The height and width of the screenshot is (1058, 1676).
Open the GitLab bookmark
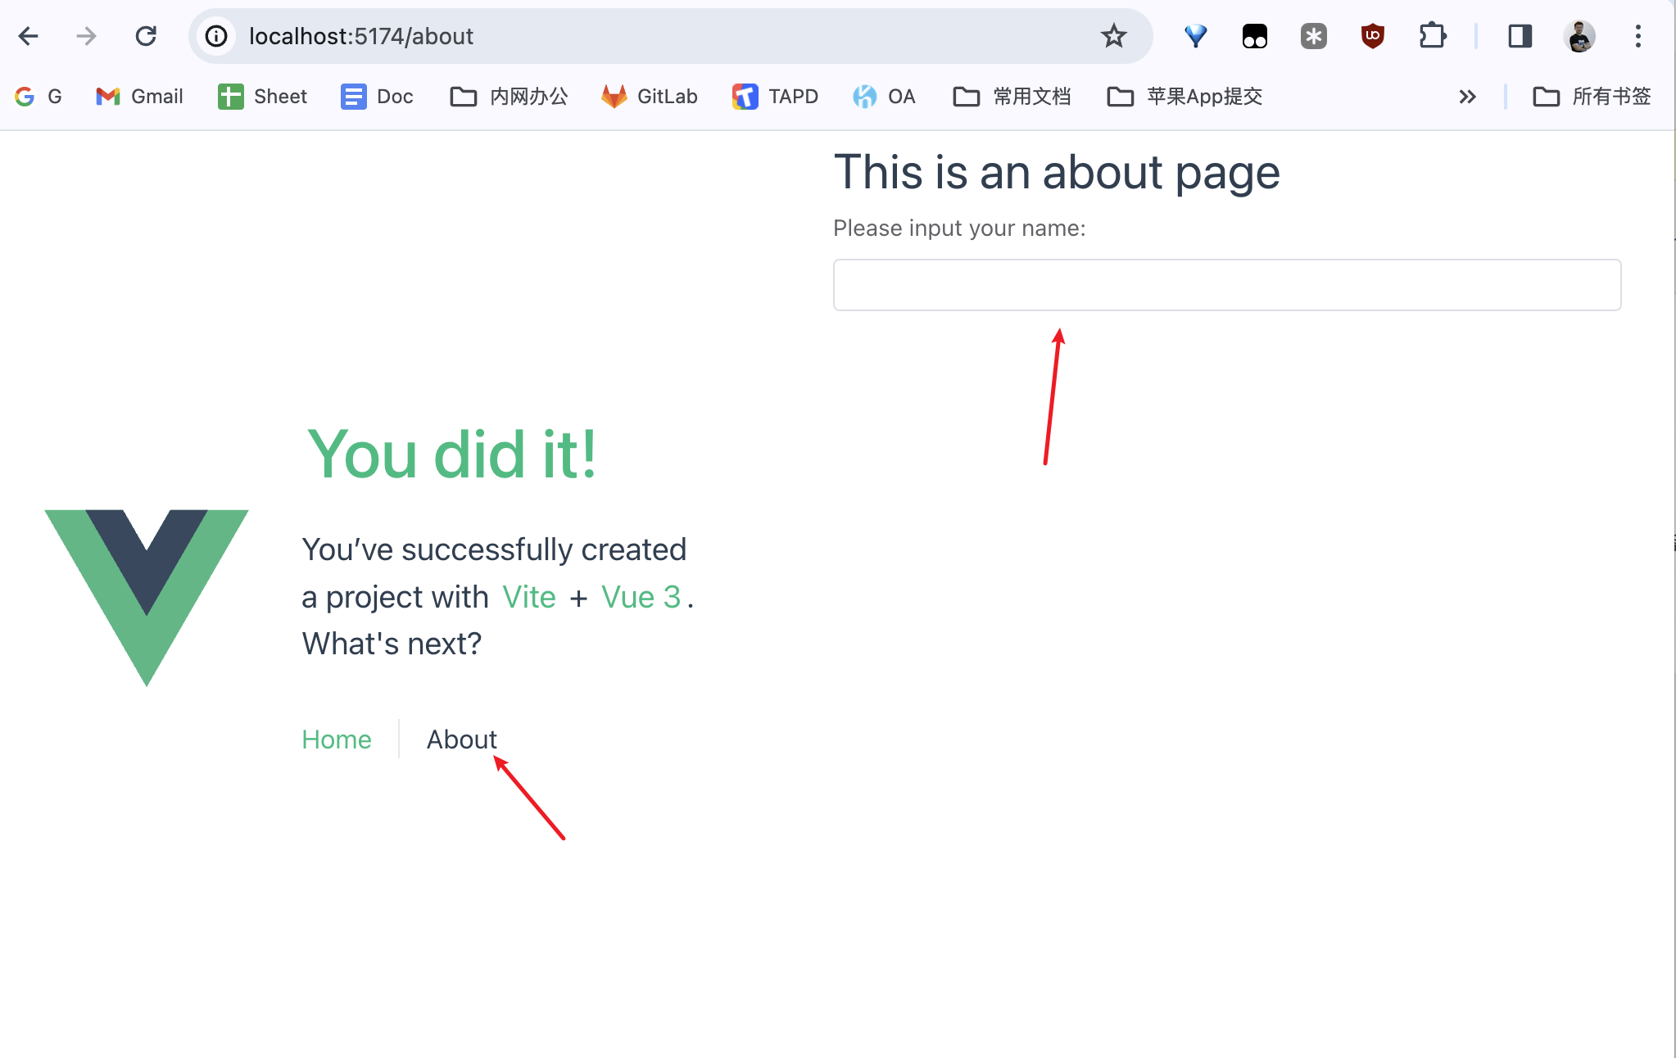coord(649,97)
